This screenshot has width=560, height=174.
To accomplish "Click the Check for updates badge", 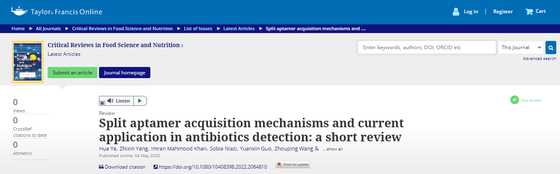I will [292, 165].
